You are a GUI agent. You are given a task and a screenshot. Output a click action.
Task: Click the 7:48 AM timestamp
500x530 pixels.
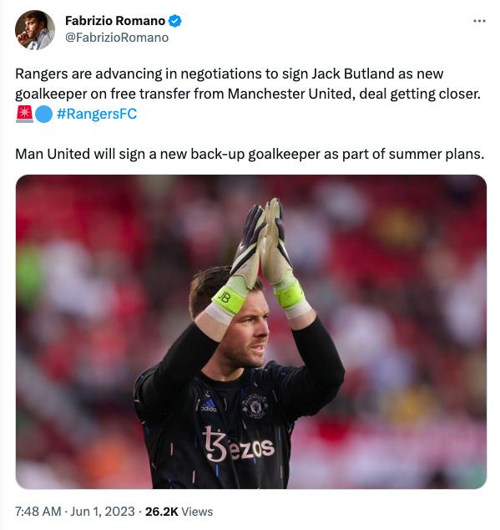[x=38, y=512]
